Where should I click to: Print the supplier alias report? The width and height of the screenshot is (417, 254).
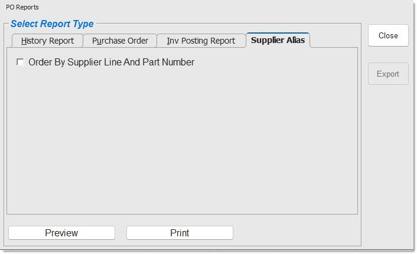click(180, 233)
